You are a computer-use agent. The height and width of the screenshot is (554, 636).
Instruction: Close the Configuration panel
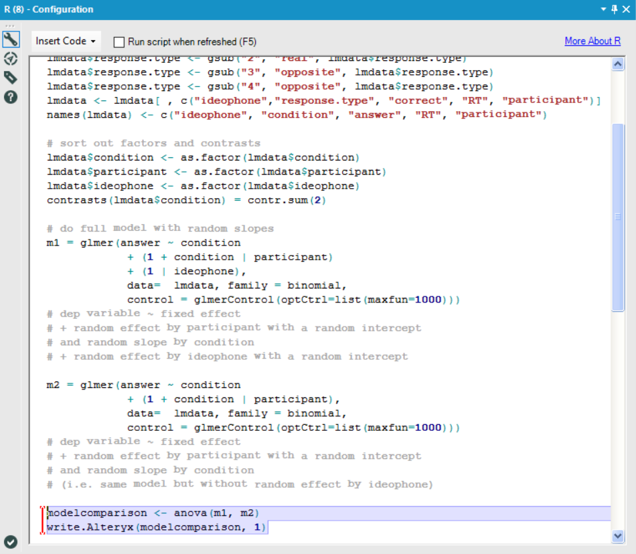click(627, 9)
